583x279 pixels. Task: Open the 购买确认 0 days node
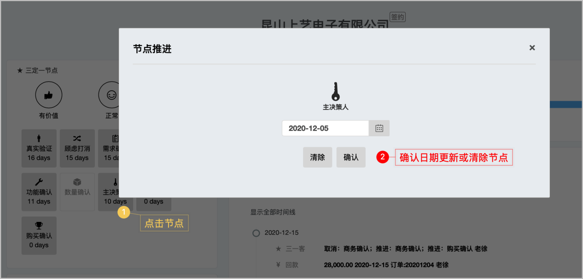(x=39, y=236)
